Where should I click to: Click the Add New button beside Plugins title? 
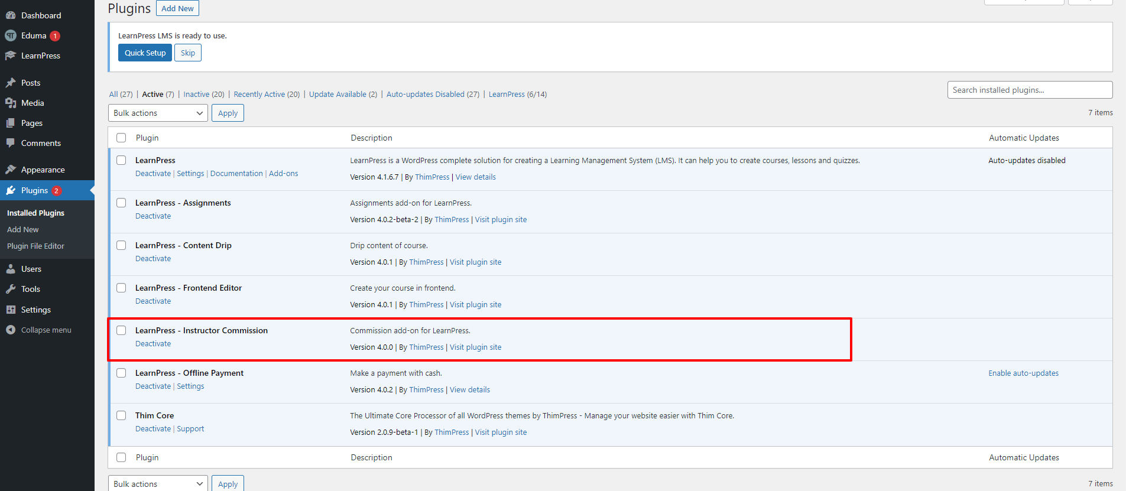(177, 8)
